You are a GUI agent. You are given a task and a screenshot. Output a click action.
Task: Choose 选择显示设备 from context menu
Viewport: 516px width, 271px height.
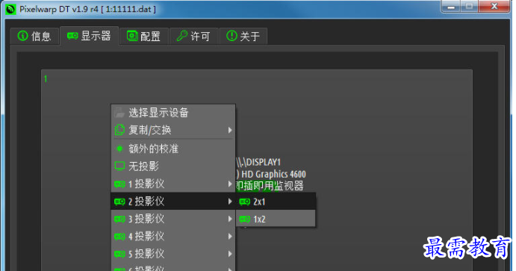pyautogui.click(x=173, y=113)
